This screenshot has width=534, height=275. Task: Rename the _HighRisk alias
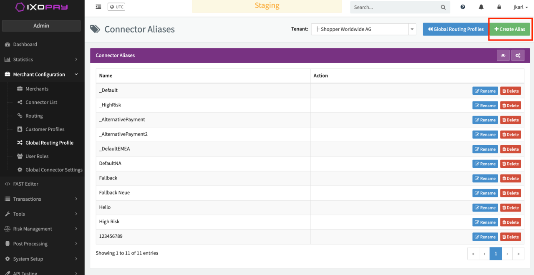[485, 106]
